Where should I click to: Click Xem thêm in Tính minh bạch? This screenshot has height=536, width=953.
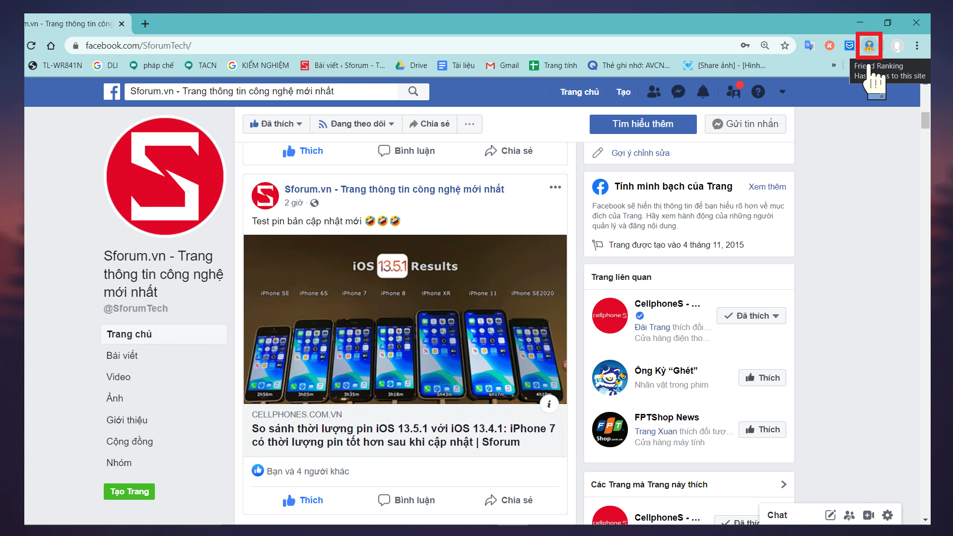coord(767,187)
